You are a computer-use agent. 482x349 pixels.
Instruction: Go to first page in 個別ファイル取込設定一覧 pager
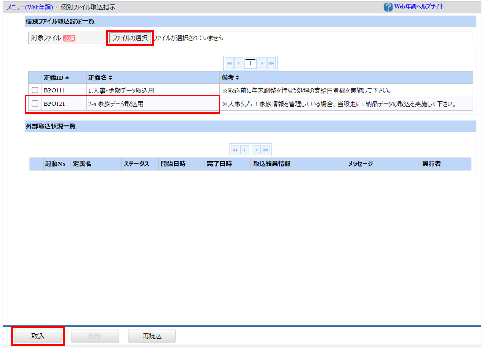click(x=229, y=63)
